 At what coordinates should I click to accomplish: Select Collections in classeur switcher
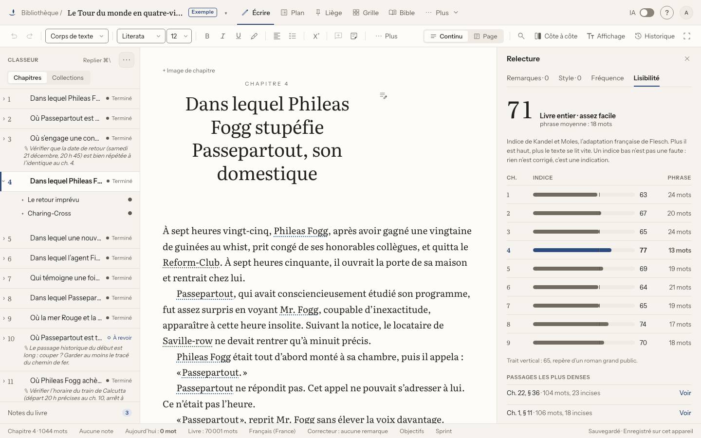coord(68,78)
